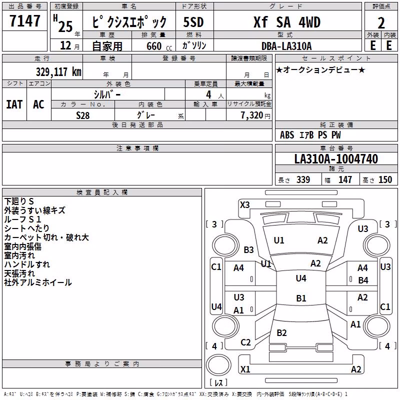The width and height of the screenshot is (400, 400).
Task: Click the 検査員記入欄 header
Action: click(x=102, y=192)
